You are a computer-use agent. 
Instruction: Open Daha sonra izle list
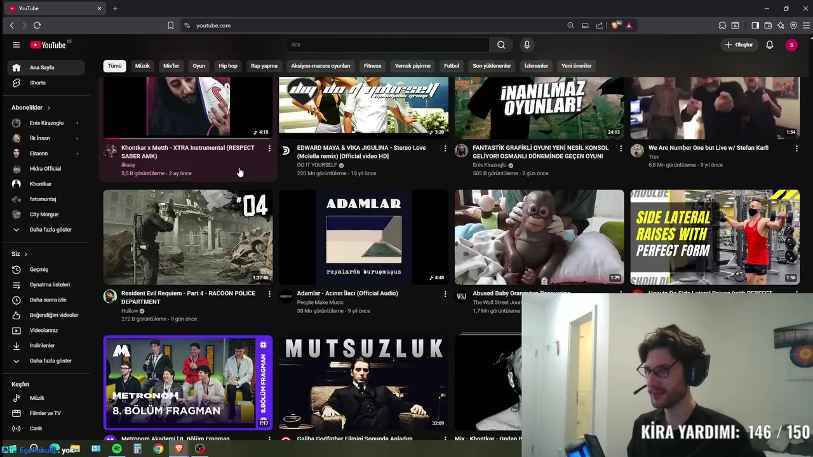46,300
